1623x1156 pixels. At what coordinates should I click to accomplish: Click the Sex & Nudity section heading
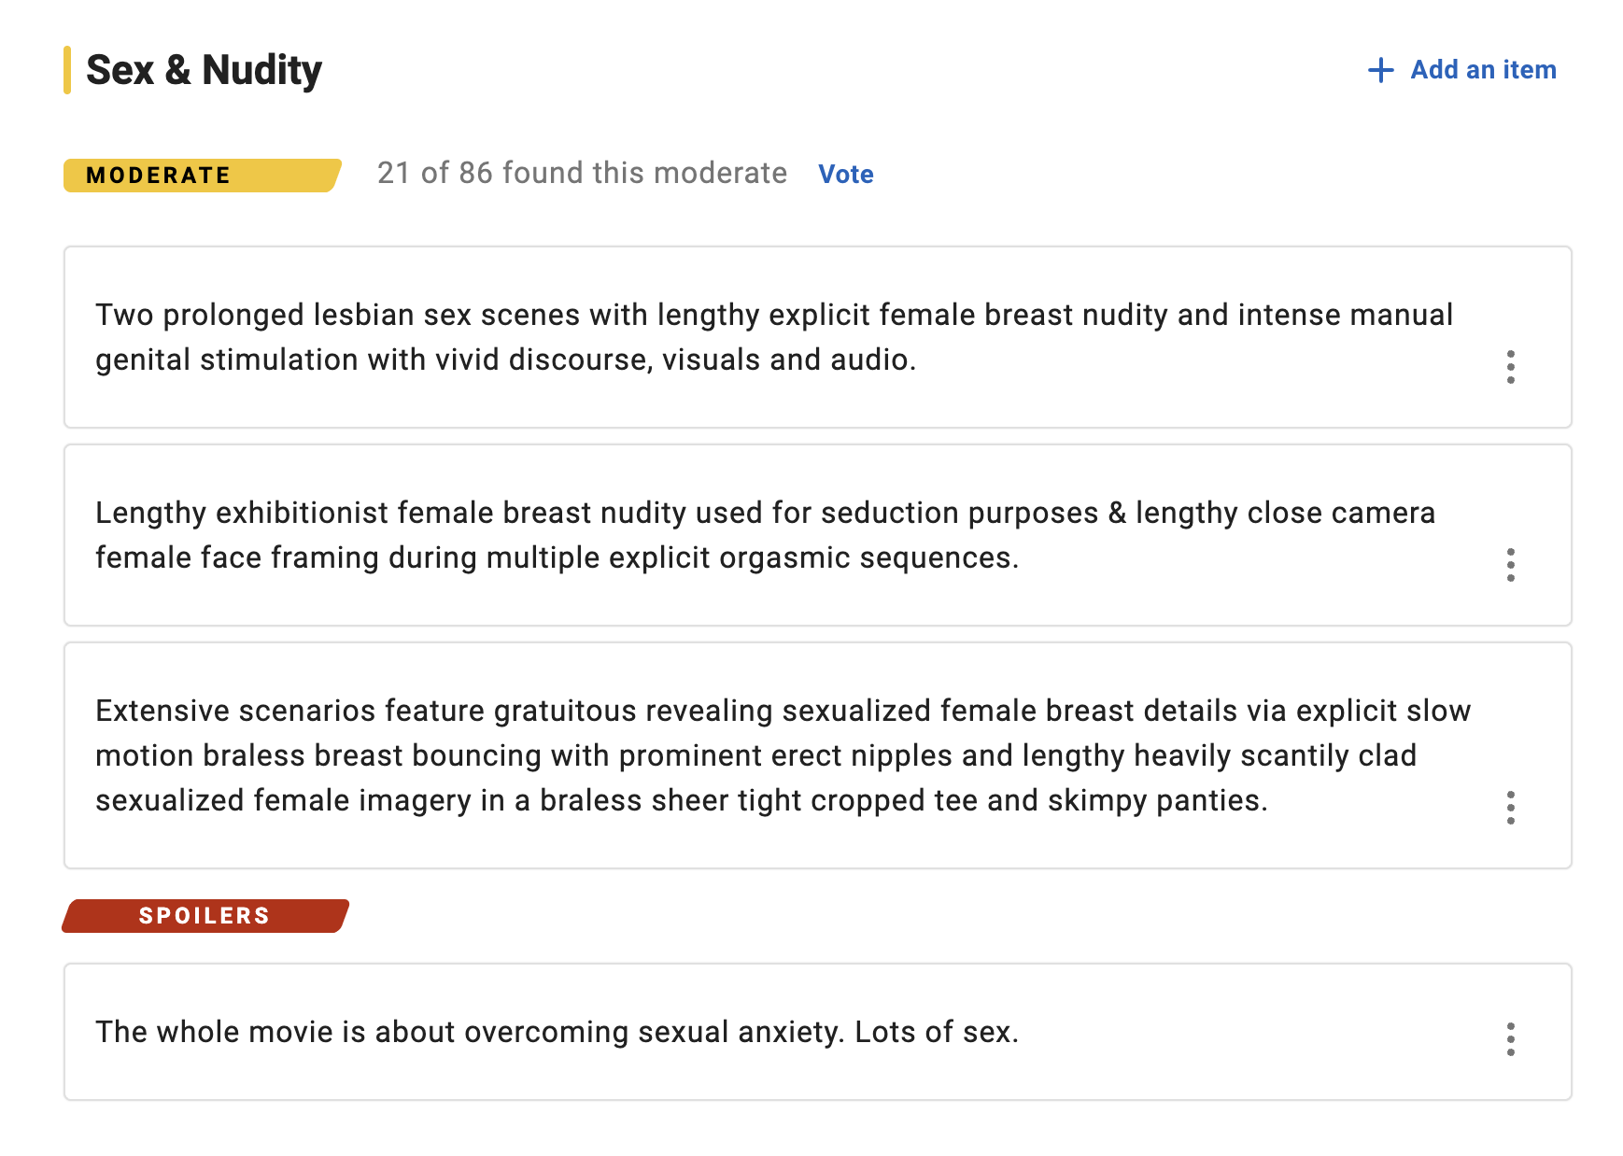point(204,70)
